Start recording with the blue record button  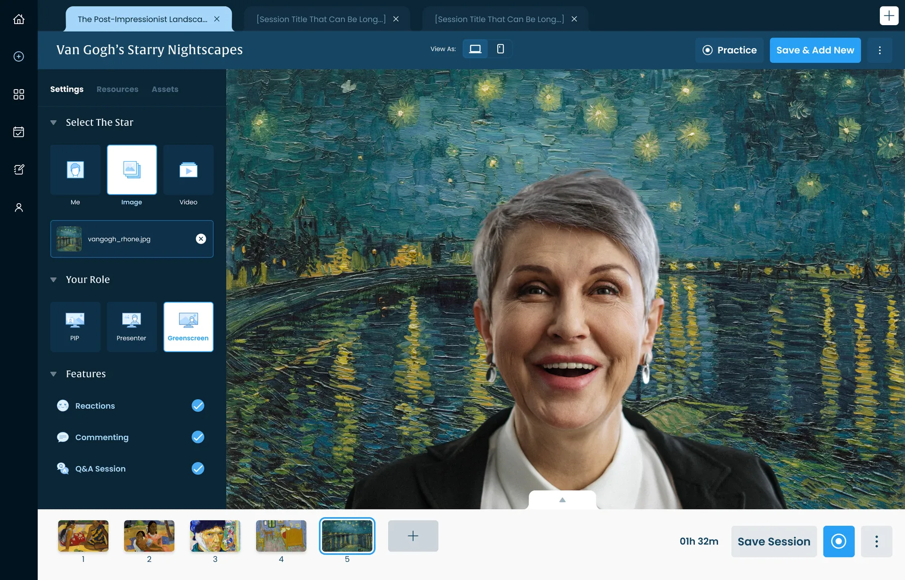point(839,541)
